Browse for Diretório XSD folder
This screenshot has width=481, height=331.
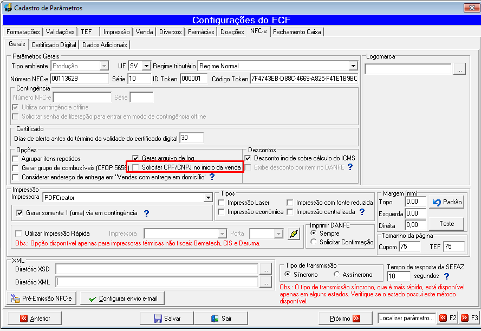265,269
